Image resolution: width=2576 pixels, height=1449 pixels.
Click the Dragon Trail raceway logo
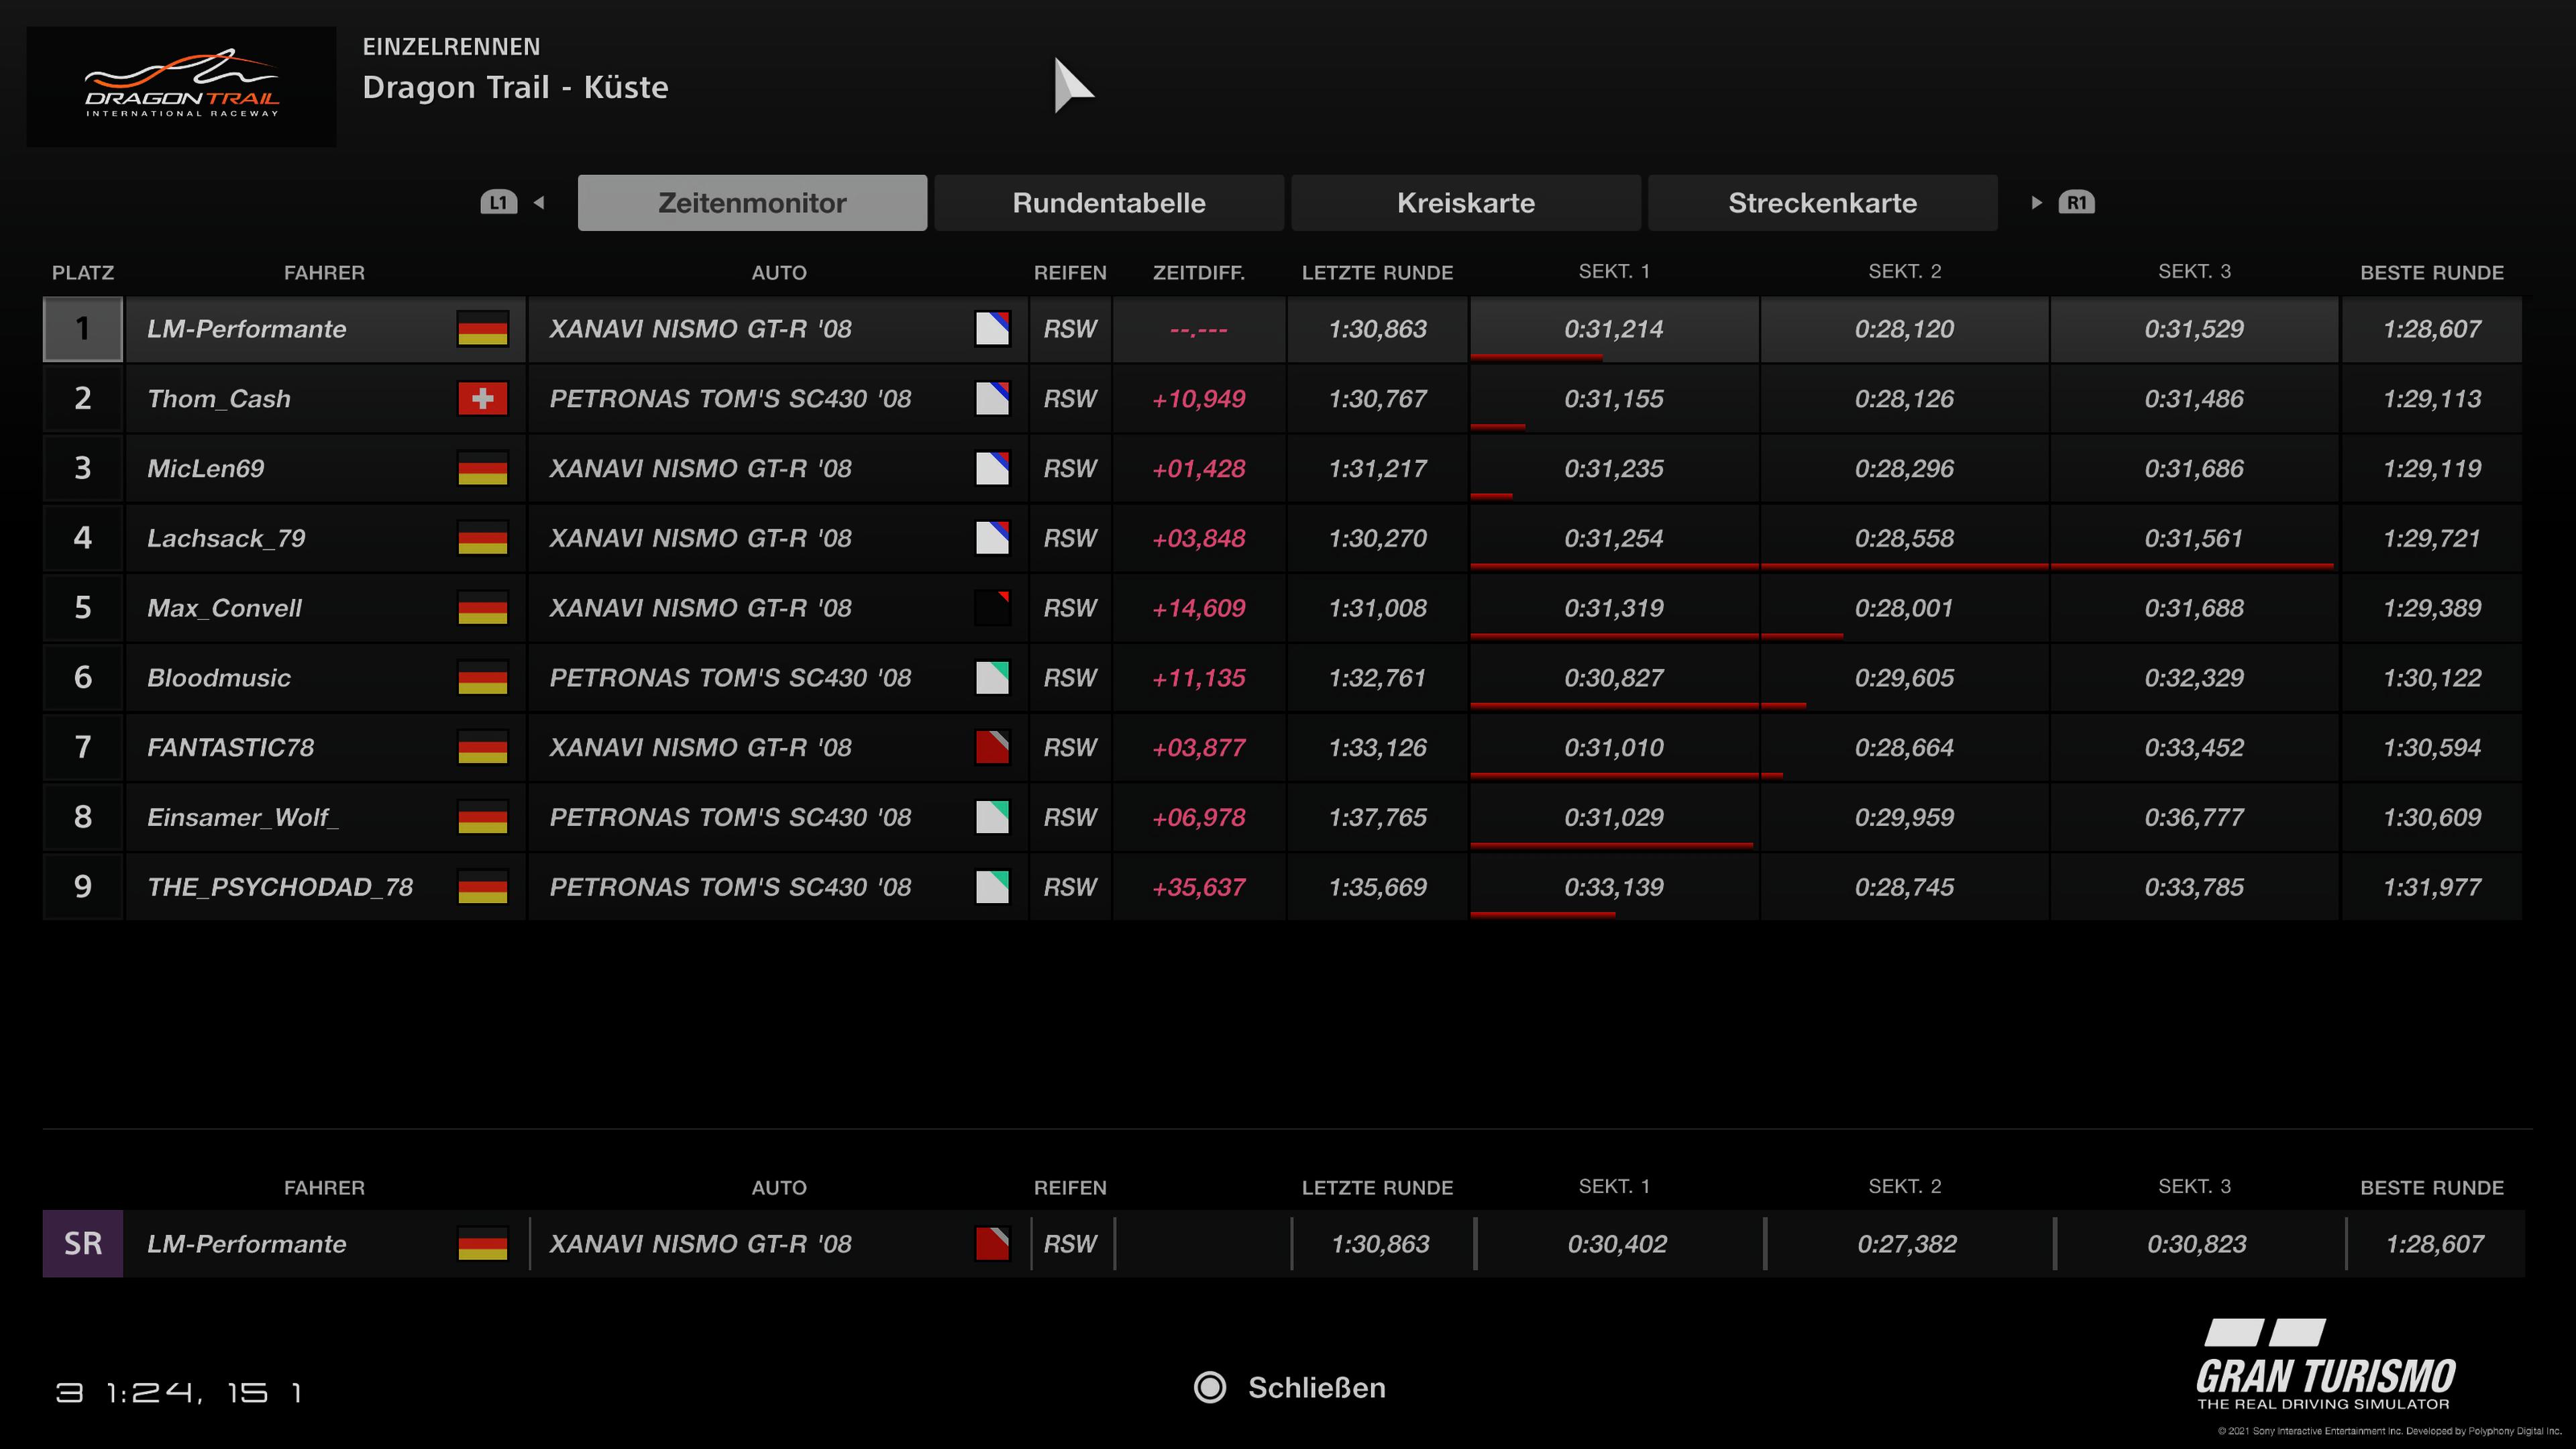[x=181, y=87]
